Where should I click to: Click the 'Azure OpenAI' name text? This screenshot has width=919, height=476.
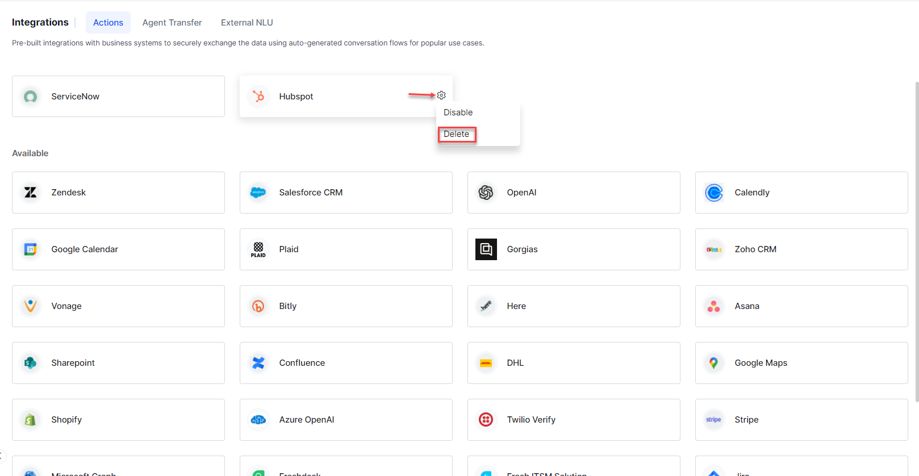[307, 420]
